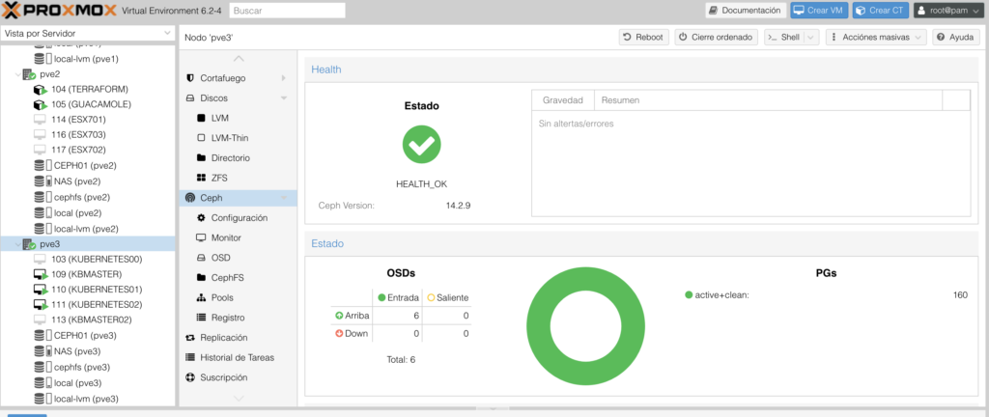Click the pve3 node server icon
The width and height of the screenshot is (989, 417).
pos(29,244)
